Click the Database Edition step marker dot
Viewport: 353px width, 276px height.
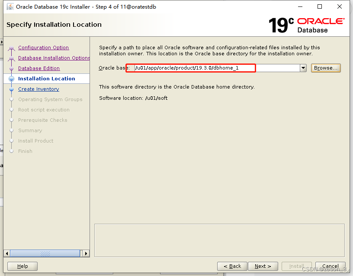12,68
